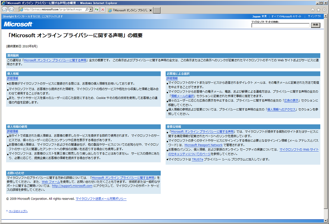Screen dimensions: 329x224
Task: Click the サインアウト sign-out link
Action: [x=314, y=16]
